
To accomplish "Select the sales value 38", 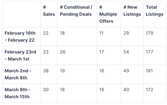I will tap(46, 71).
